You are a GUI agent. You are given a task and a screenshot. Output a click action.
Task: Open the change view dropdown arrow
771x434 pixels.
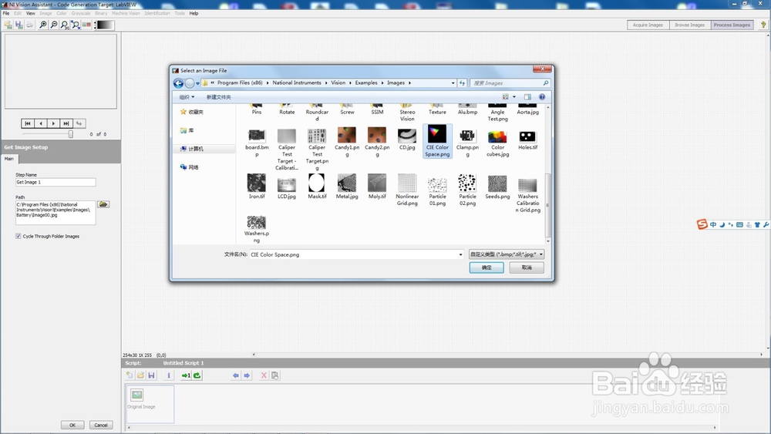click(x=514, y=97)
